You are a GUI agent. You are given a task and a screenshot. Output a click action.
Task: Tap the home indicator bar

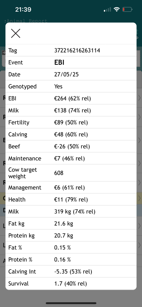(71, 303)
